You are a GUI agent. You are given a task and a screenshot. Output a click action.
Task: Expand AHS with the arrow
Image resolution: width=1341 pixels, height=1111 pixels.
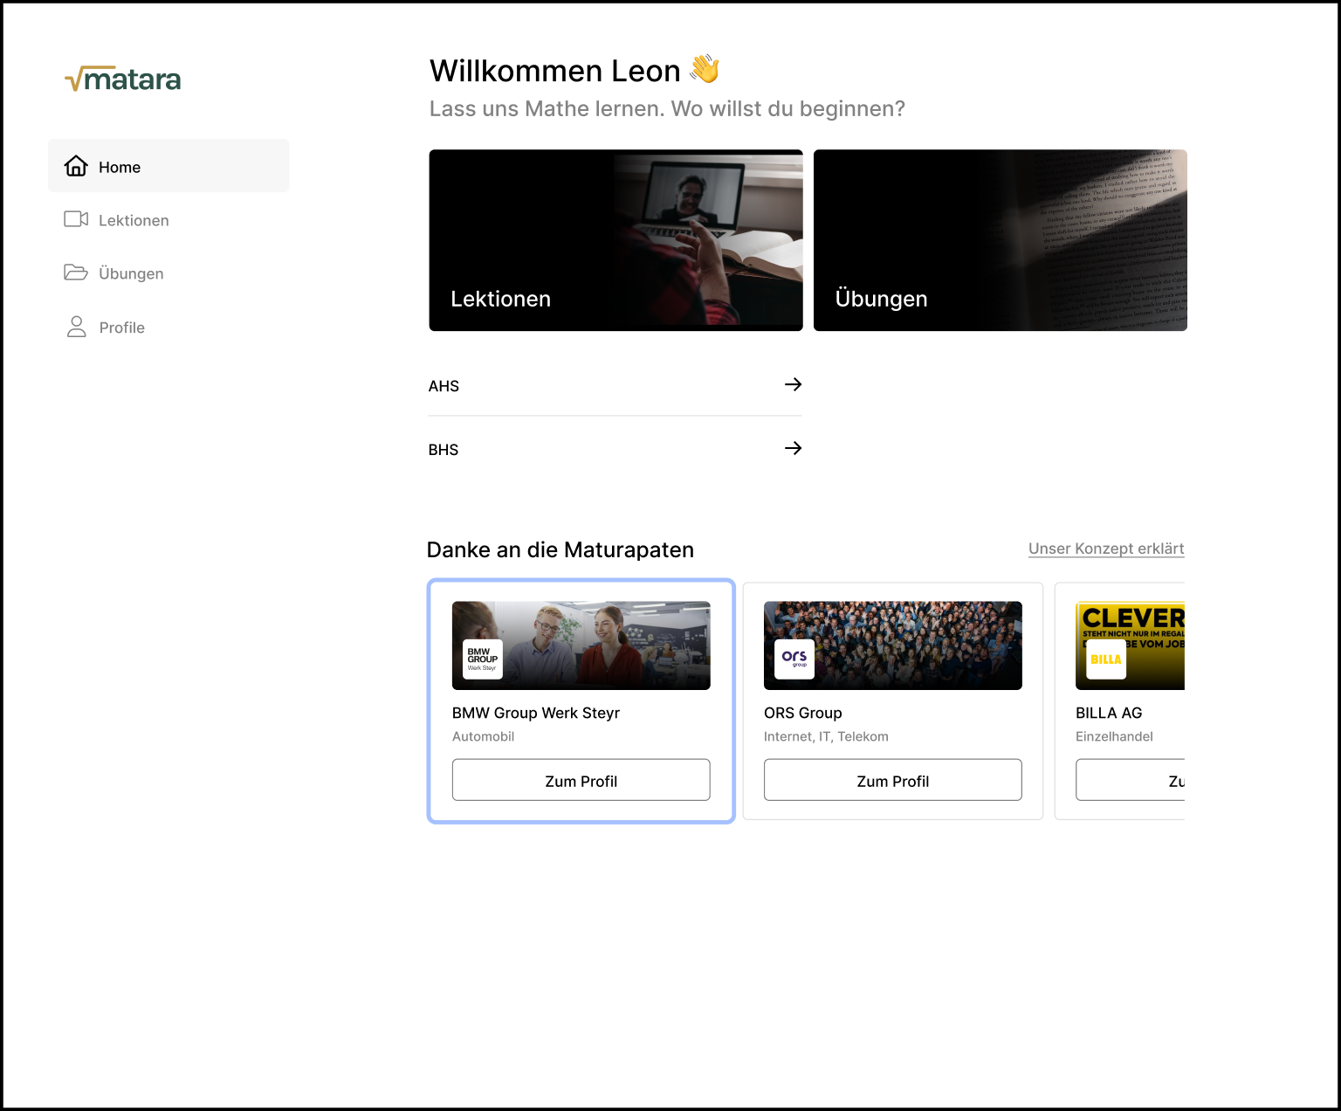pyautogui.click(x=793, y=384)
